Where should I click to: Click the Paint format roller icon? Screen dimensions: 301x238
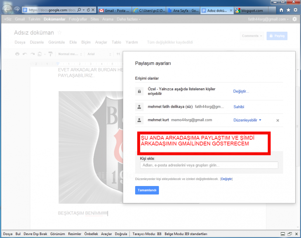tap(50, 54)
